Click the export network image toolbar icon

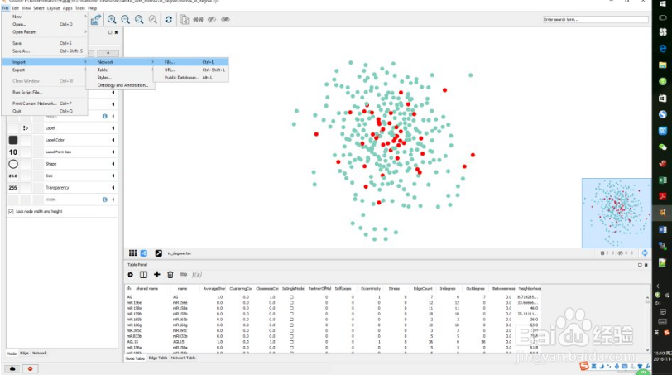pyautogui.click(x=95, y=19)
